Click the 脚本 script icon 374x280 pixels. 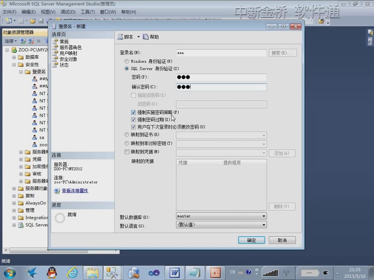click(121, 37)
